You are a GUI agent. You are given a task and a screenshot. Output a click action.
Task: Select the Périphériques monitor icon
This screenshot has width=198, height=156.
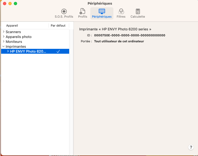coord(102,11)
